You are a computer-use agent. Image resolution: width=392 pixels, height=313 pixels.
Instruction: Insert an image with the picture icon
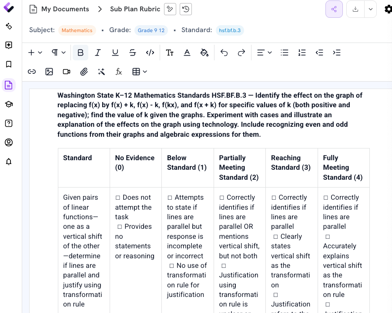coord(49,72)
